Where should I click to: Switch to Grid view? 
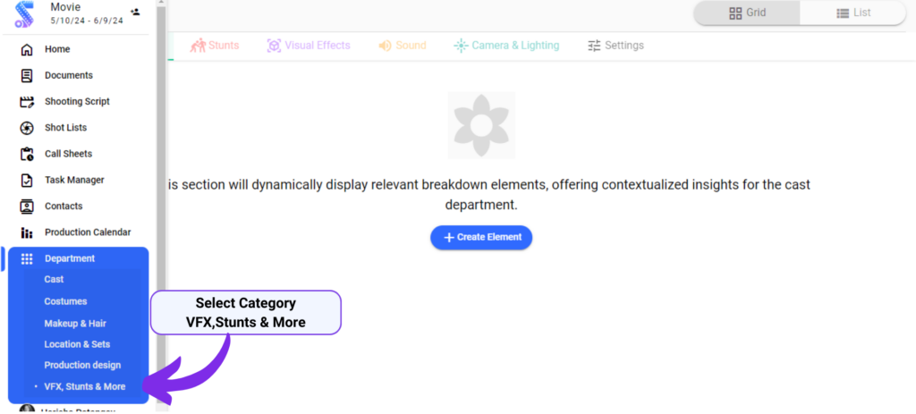[747, 13]
